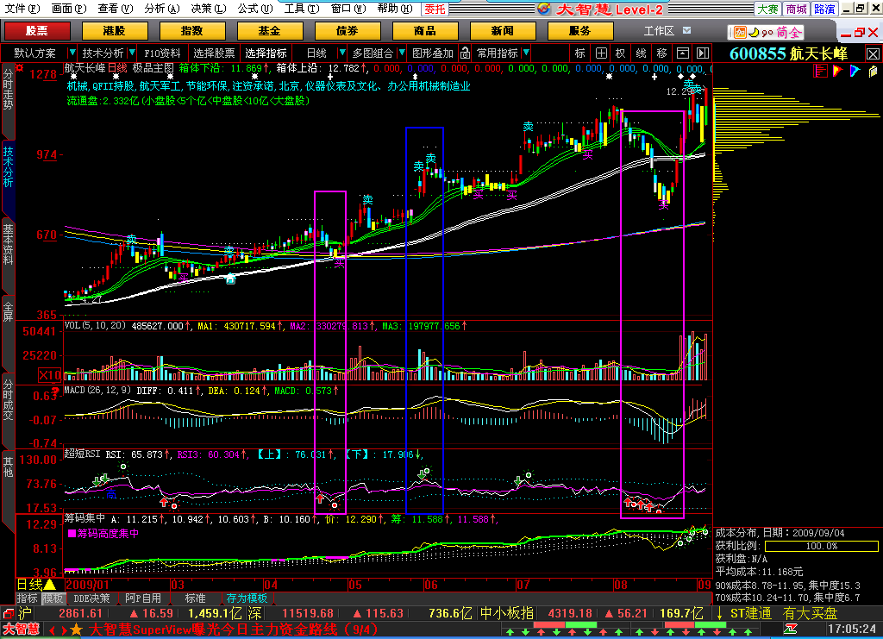
Task: Click the 线 draw-line icon
Action: point(642,53)
